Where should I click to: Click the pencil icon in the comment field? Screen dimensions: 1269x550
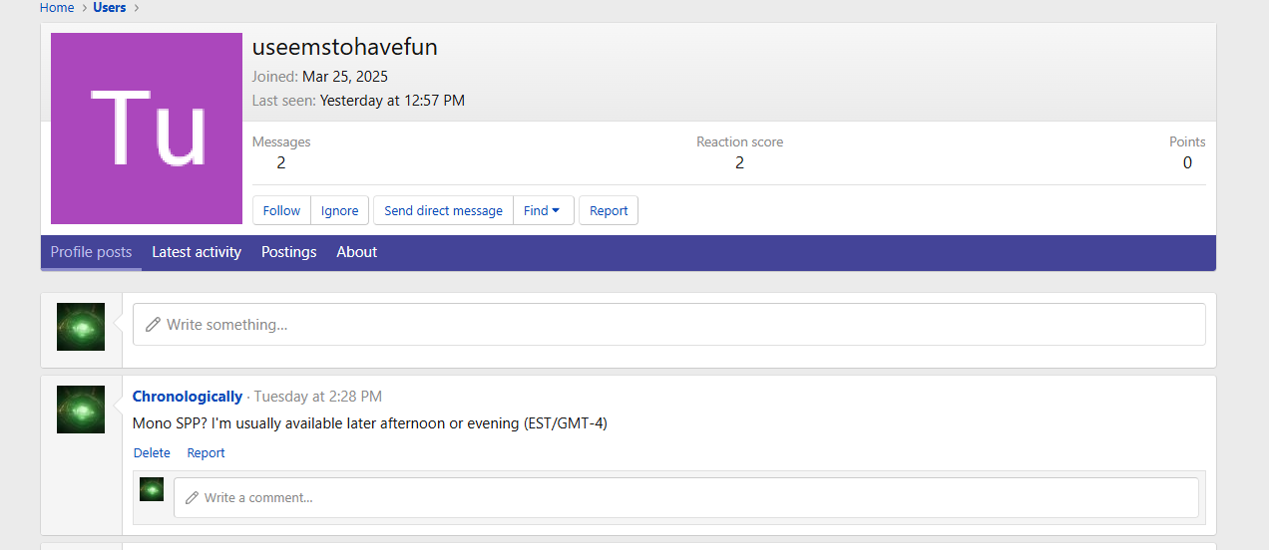click(192, 498)
